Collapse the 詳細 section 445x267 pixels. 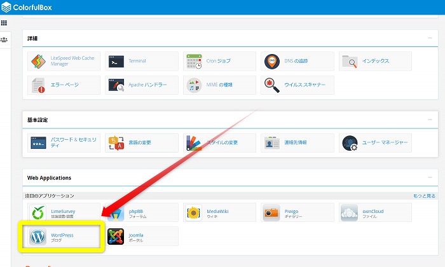pos(430,39)
